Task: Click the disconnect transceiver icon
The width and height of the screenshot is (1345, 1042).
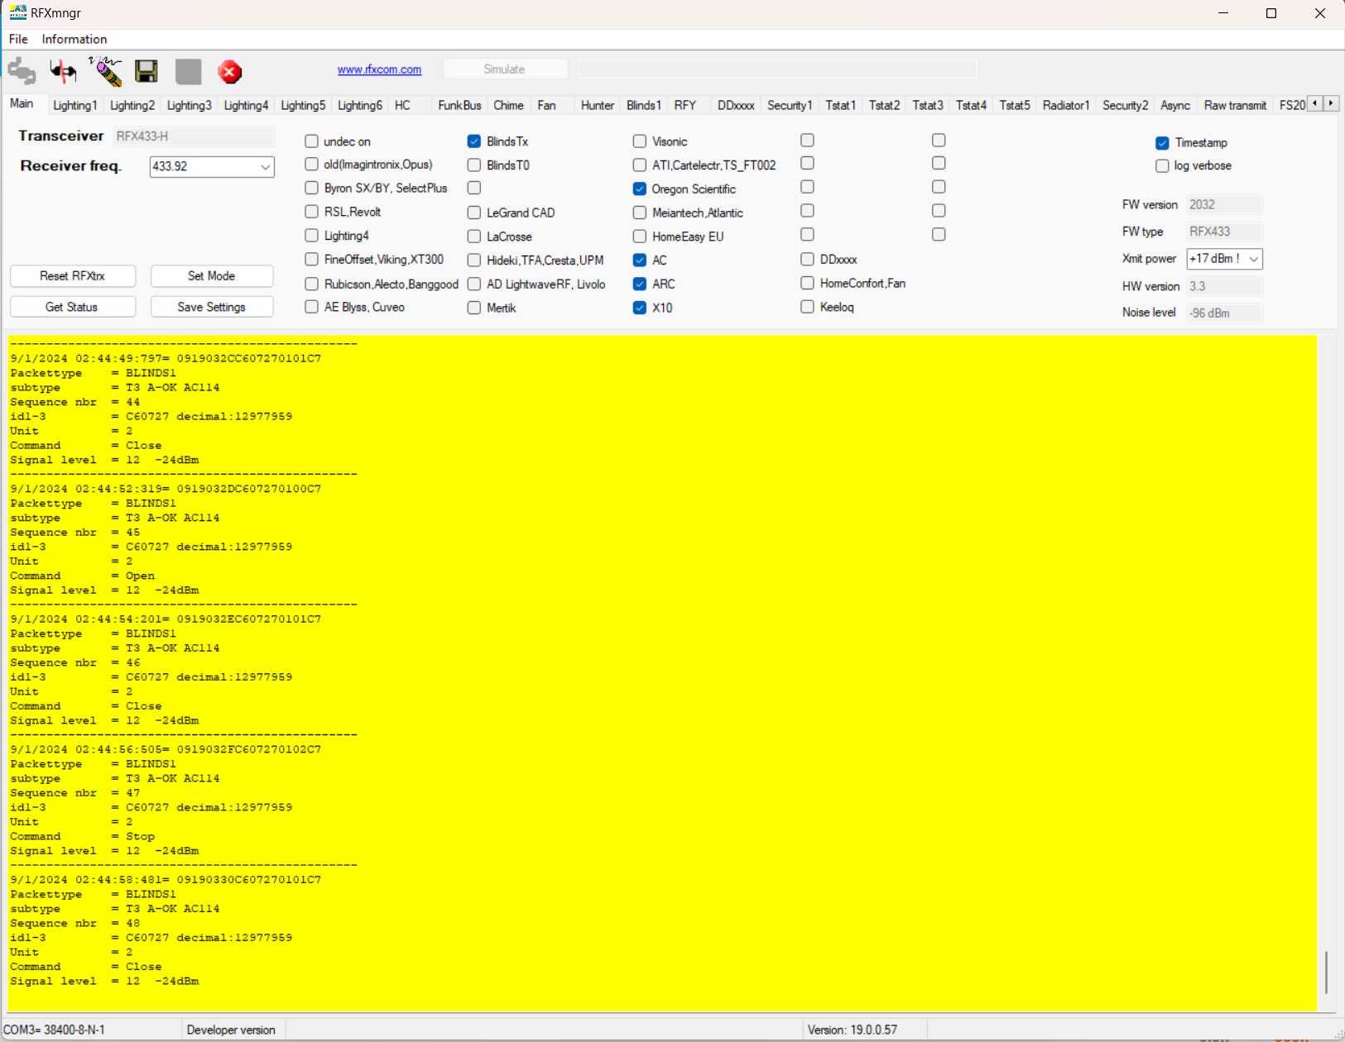Action: coord(63,72)
